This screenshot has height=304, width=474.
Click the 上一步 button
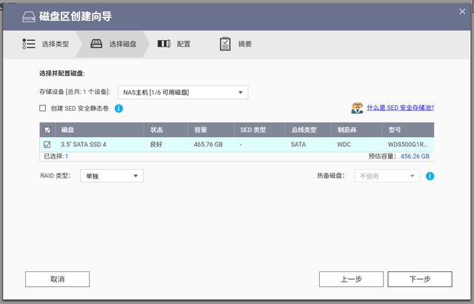pyautogui.click(x=351, y=279)
